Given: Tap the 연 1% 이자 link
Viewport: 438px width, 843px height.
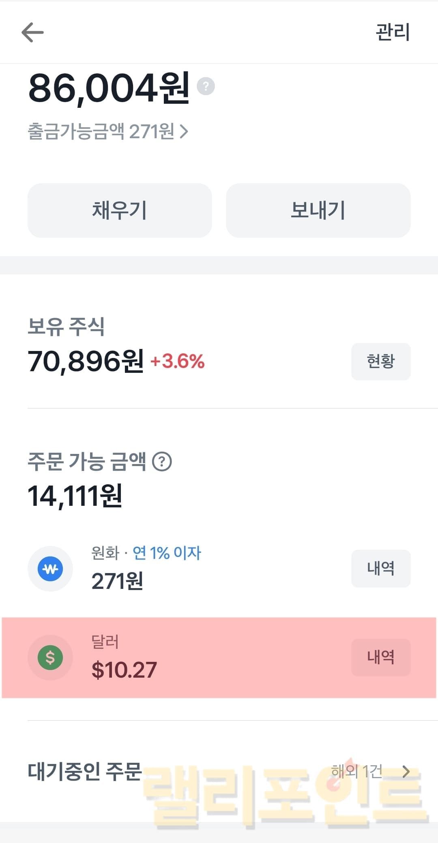Looking at the screenshot, I should point(167,553).
